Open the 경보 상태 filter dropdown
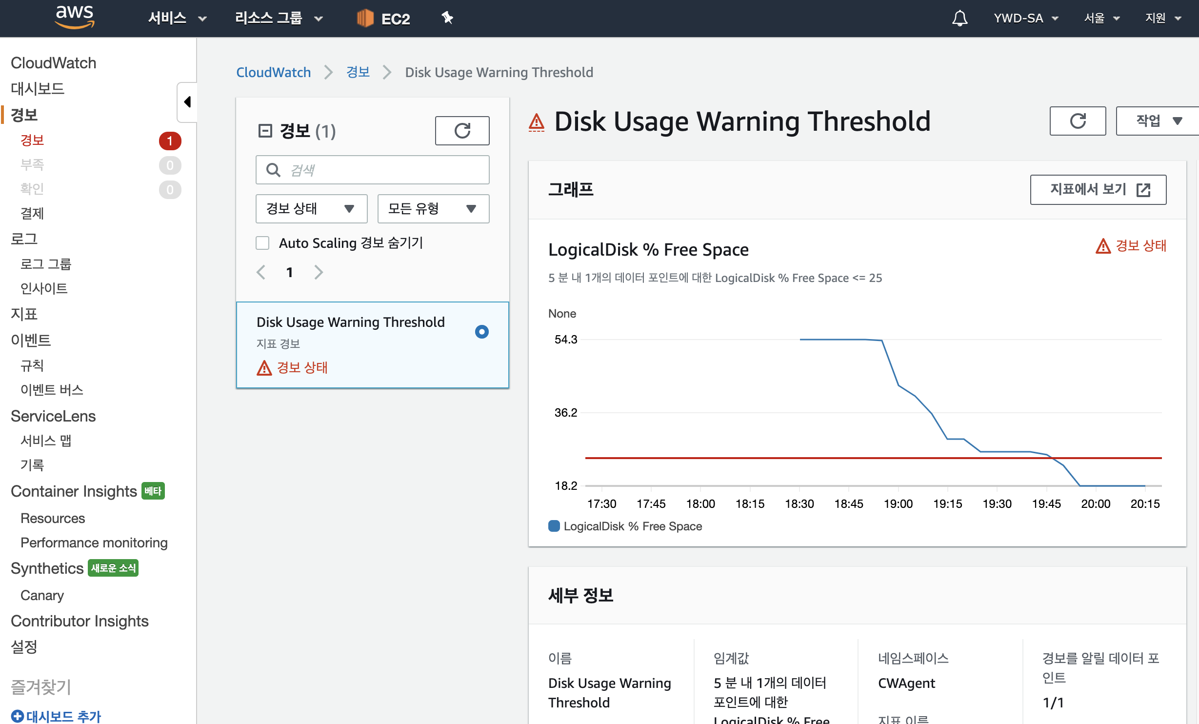The image size is (1199, 724). point(311,209)
